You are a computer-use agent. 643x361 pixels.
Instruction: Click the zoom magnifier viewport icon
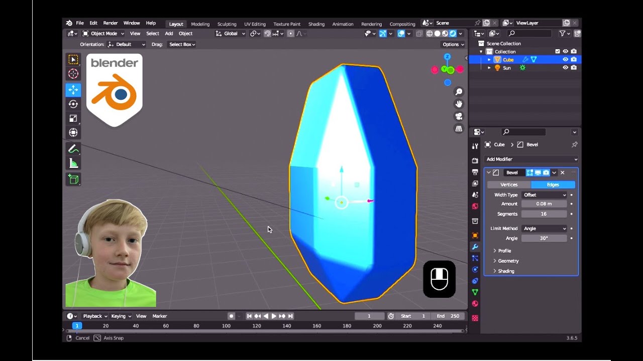pyautogui.click(x=459, y=92)
